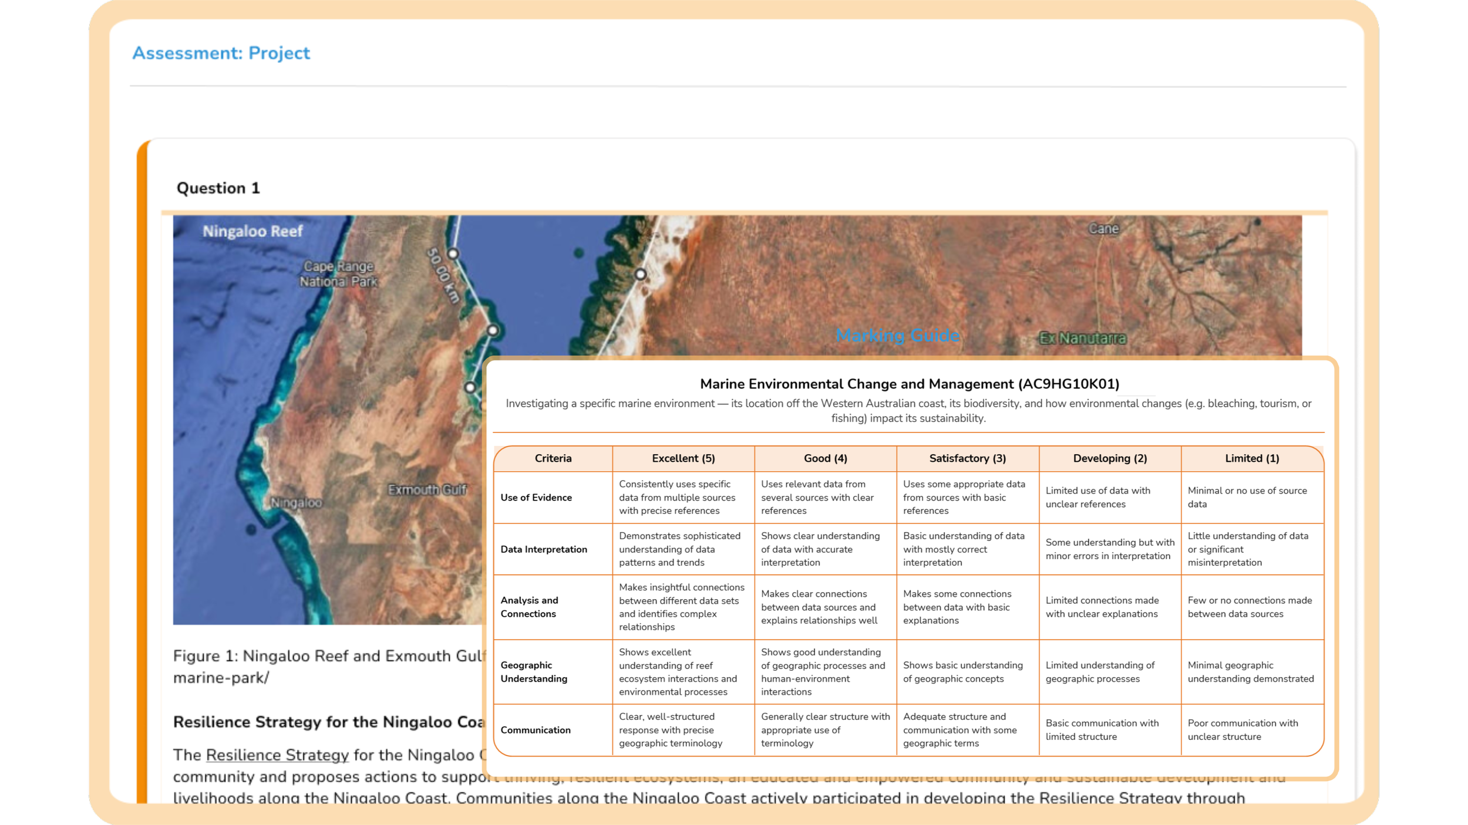Viewport: 1468px width, 825px height.
Task: Click cell 'Shows good understanding of geographic processes'
Action: [x=826, y=672]
